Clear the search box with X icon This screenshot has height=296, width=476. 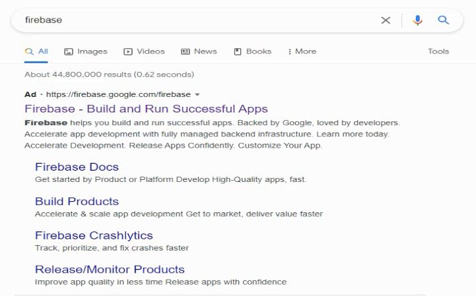[x=386, y=20]
